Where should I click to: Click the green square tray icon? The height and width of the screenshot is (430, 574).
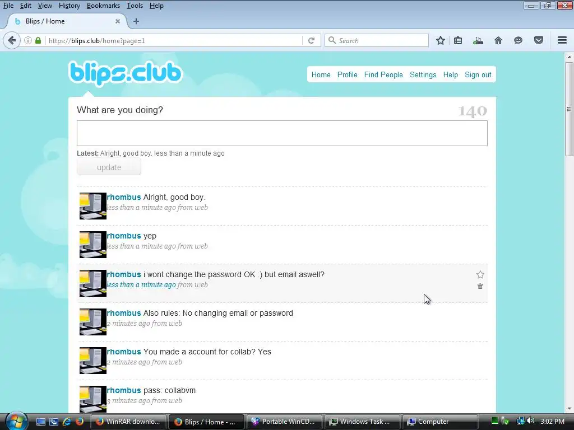click(494, 420)
